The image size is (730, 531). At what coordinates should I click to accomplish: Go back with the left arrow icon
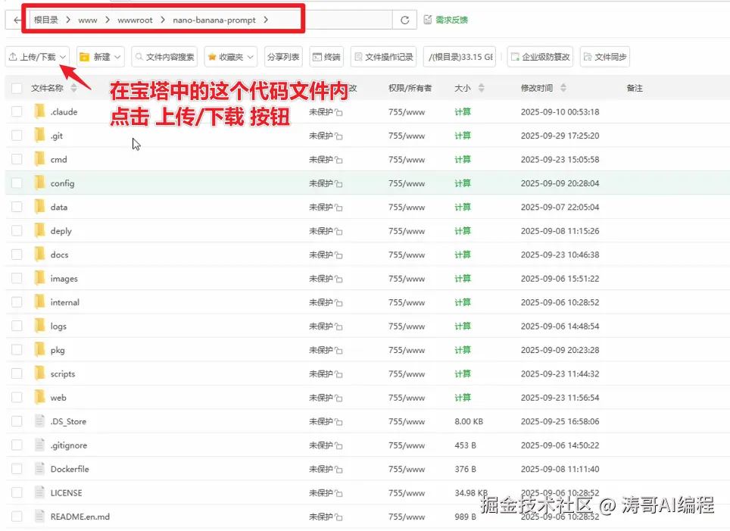tap(17, 20)
